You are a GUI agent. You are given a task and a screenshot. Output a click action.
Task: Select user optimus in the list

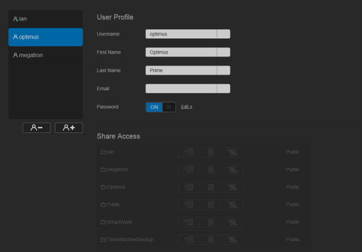pyautogui.click(x=45, y=37)
